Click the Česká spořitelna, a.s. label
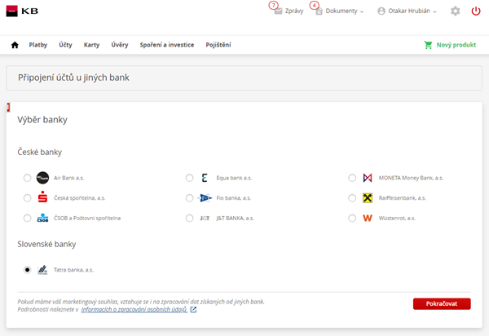The height and width of the screenshot is (336, 489). (80, 198)
